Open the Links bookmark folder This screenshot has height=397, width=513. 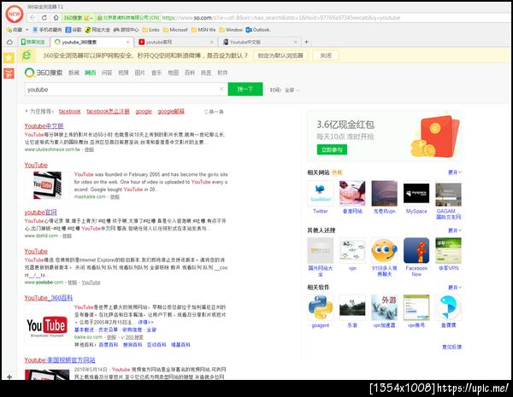[150, 30]
